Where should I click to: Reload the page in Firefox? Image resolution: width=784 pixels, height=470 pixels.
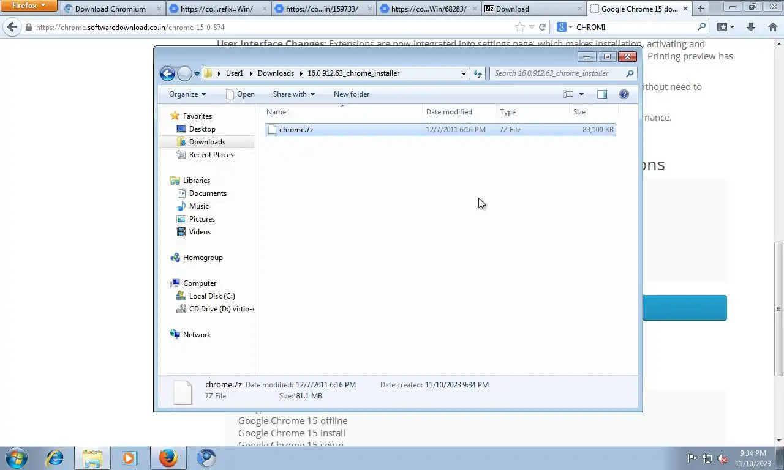click(542, 27)
